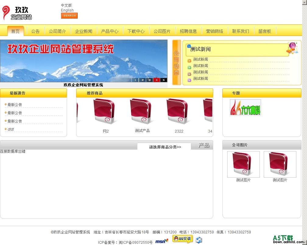Open 招聘信息 page
The image size is (307, 245).
coord(188,31)
